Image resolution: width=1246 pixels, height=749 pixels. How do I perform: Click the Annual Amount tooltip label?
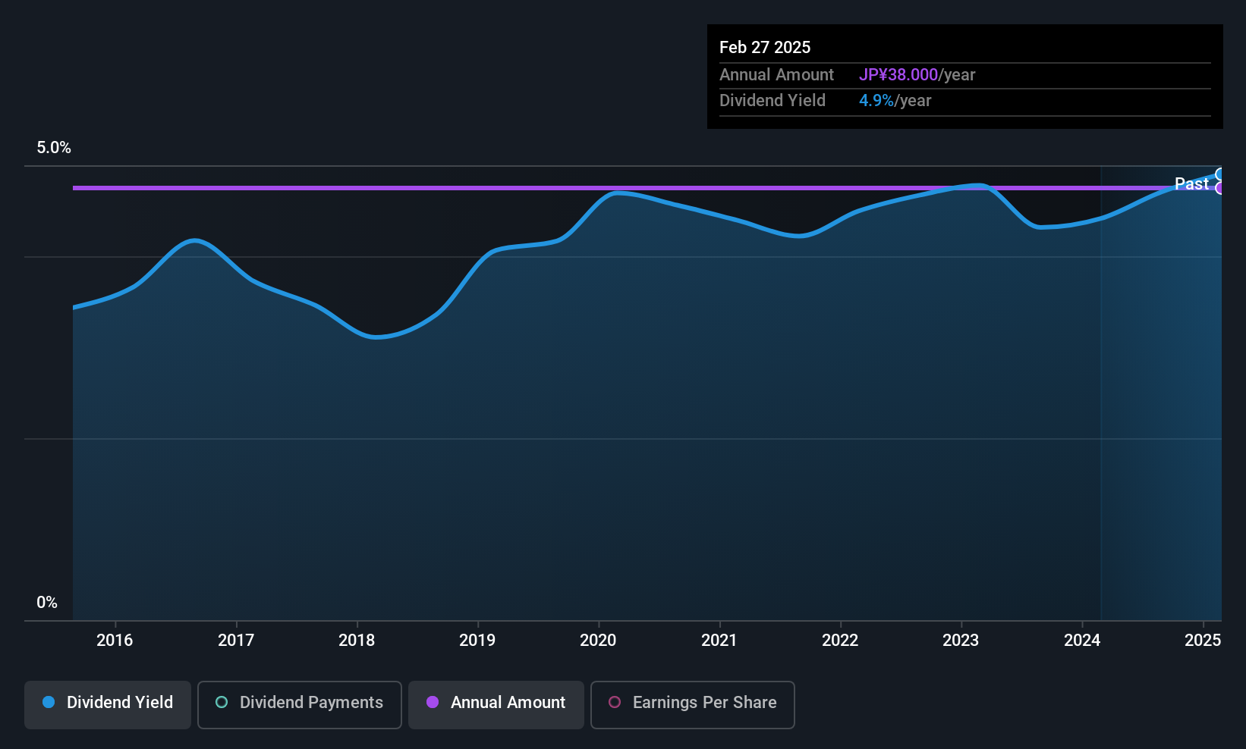click(776, 75)
